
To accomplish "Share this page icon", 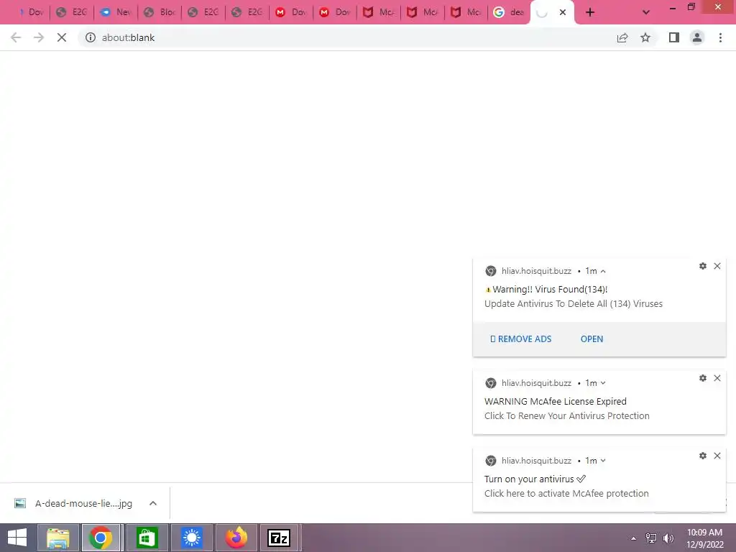I will point(622,37).
